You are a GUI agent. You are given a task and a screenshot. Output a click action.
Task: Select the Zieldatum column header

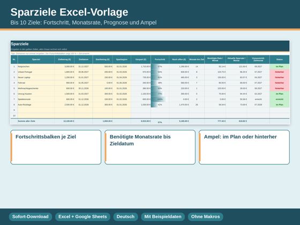[84, 59]
